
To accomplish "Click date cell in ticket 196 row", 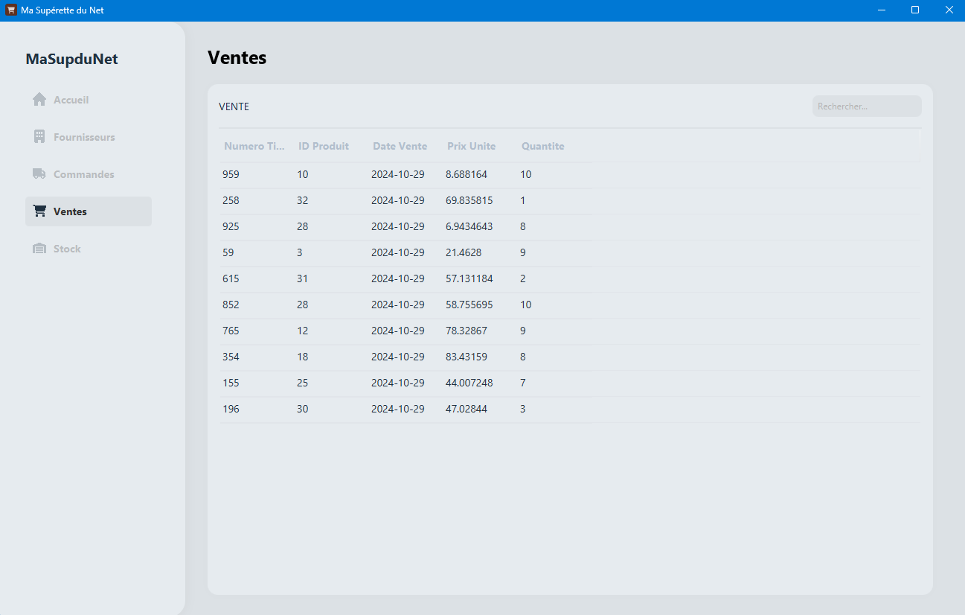I will pos(405,409).
